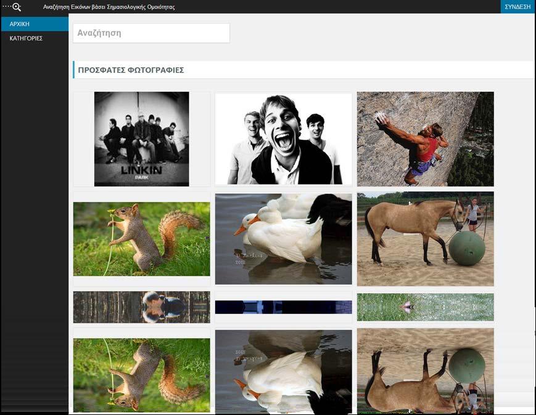Open the upside-down white ducks photo
Viewport: 536px width, 415px height.
point(283,372)
